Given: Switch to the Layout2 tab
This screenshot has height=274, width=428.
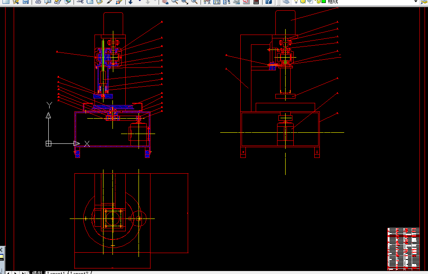Looking at the screenshot, I should click(80, 272).
